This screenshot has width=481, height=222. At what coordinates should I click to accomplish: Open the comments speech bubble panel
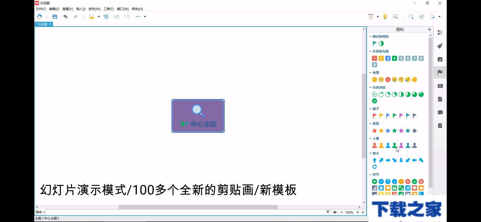(x=440, y=112)
